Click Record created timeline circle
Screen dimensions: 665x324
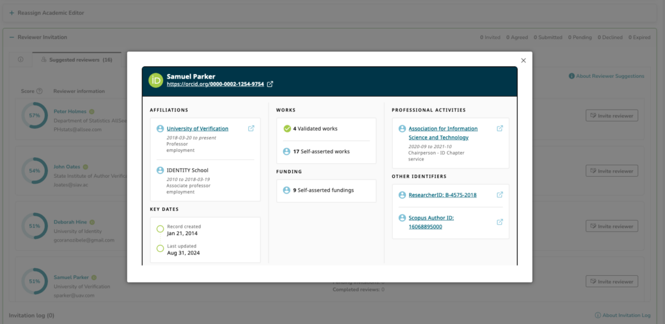[x=160, y=229]
